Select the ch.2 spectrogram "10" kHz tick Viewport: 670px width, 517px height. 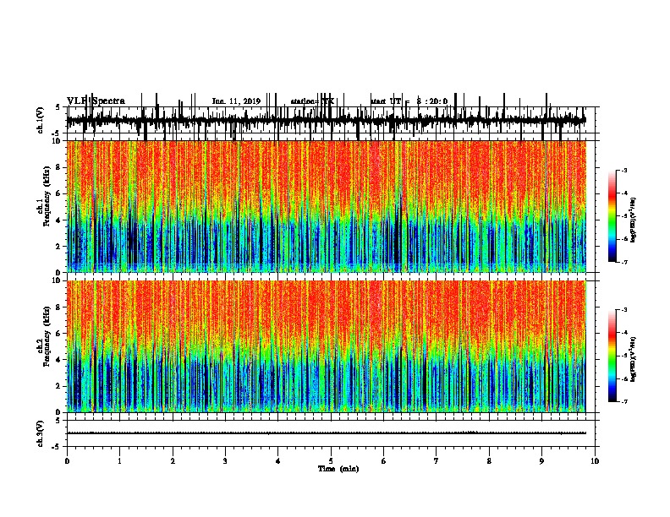point(57,280)
